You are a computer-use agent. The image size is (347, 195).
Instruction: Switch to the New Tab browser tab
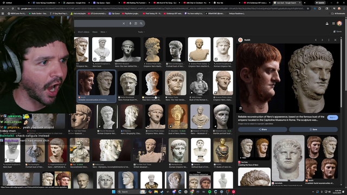click(227, 3)
